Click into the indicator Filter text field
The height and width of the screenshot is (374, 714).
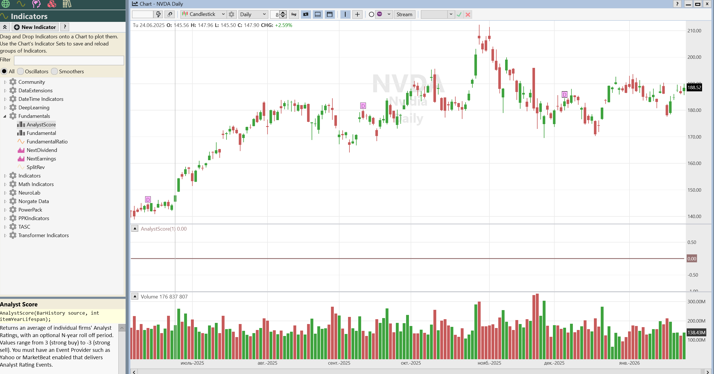(69, 60)
